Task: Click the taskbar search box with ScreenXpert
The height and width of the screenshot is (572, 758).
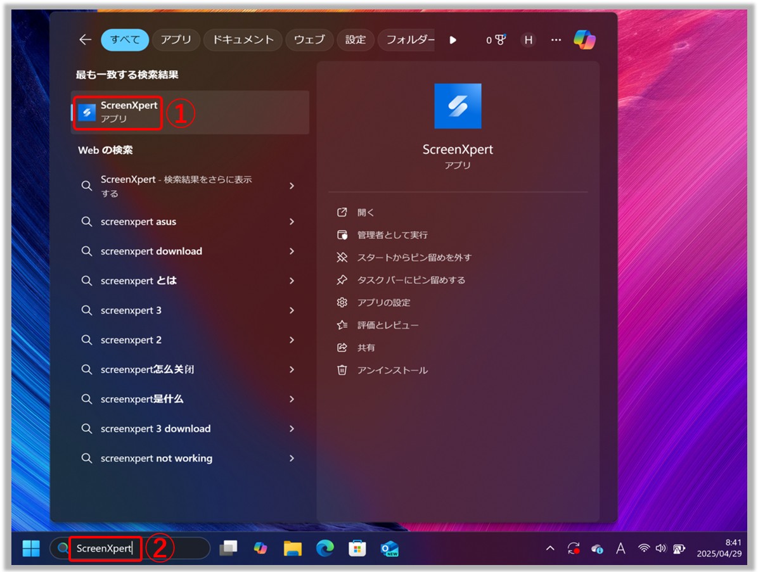Action: tap(130, 549)
